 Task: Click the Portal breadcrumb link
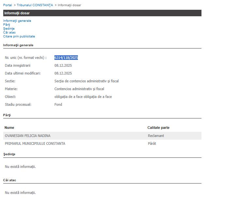tap(7, 5)
